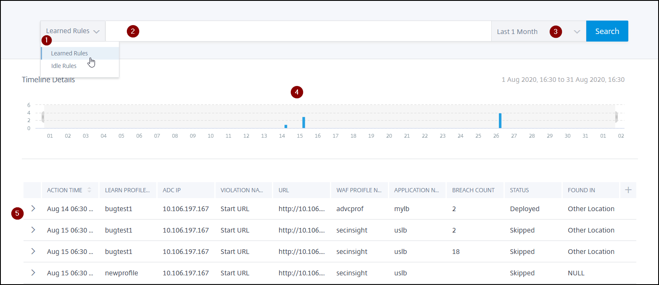The image size is (659, 285).
Task: Click the Timeline Details heading
Action: [x=48, y=80]
